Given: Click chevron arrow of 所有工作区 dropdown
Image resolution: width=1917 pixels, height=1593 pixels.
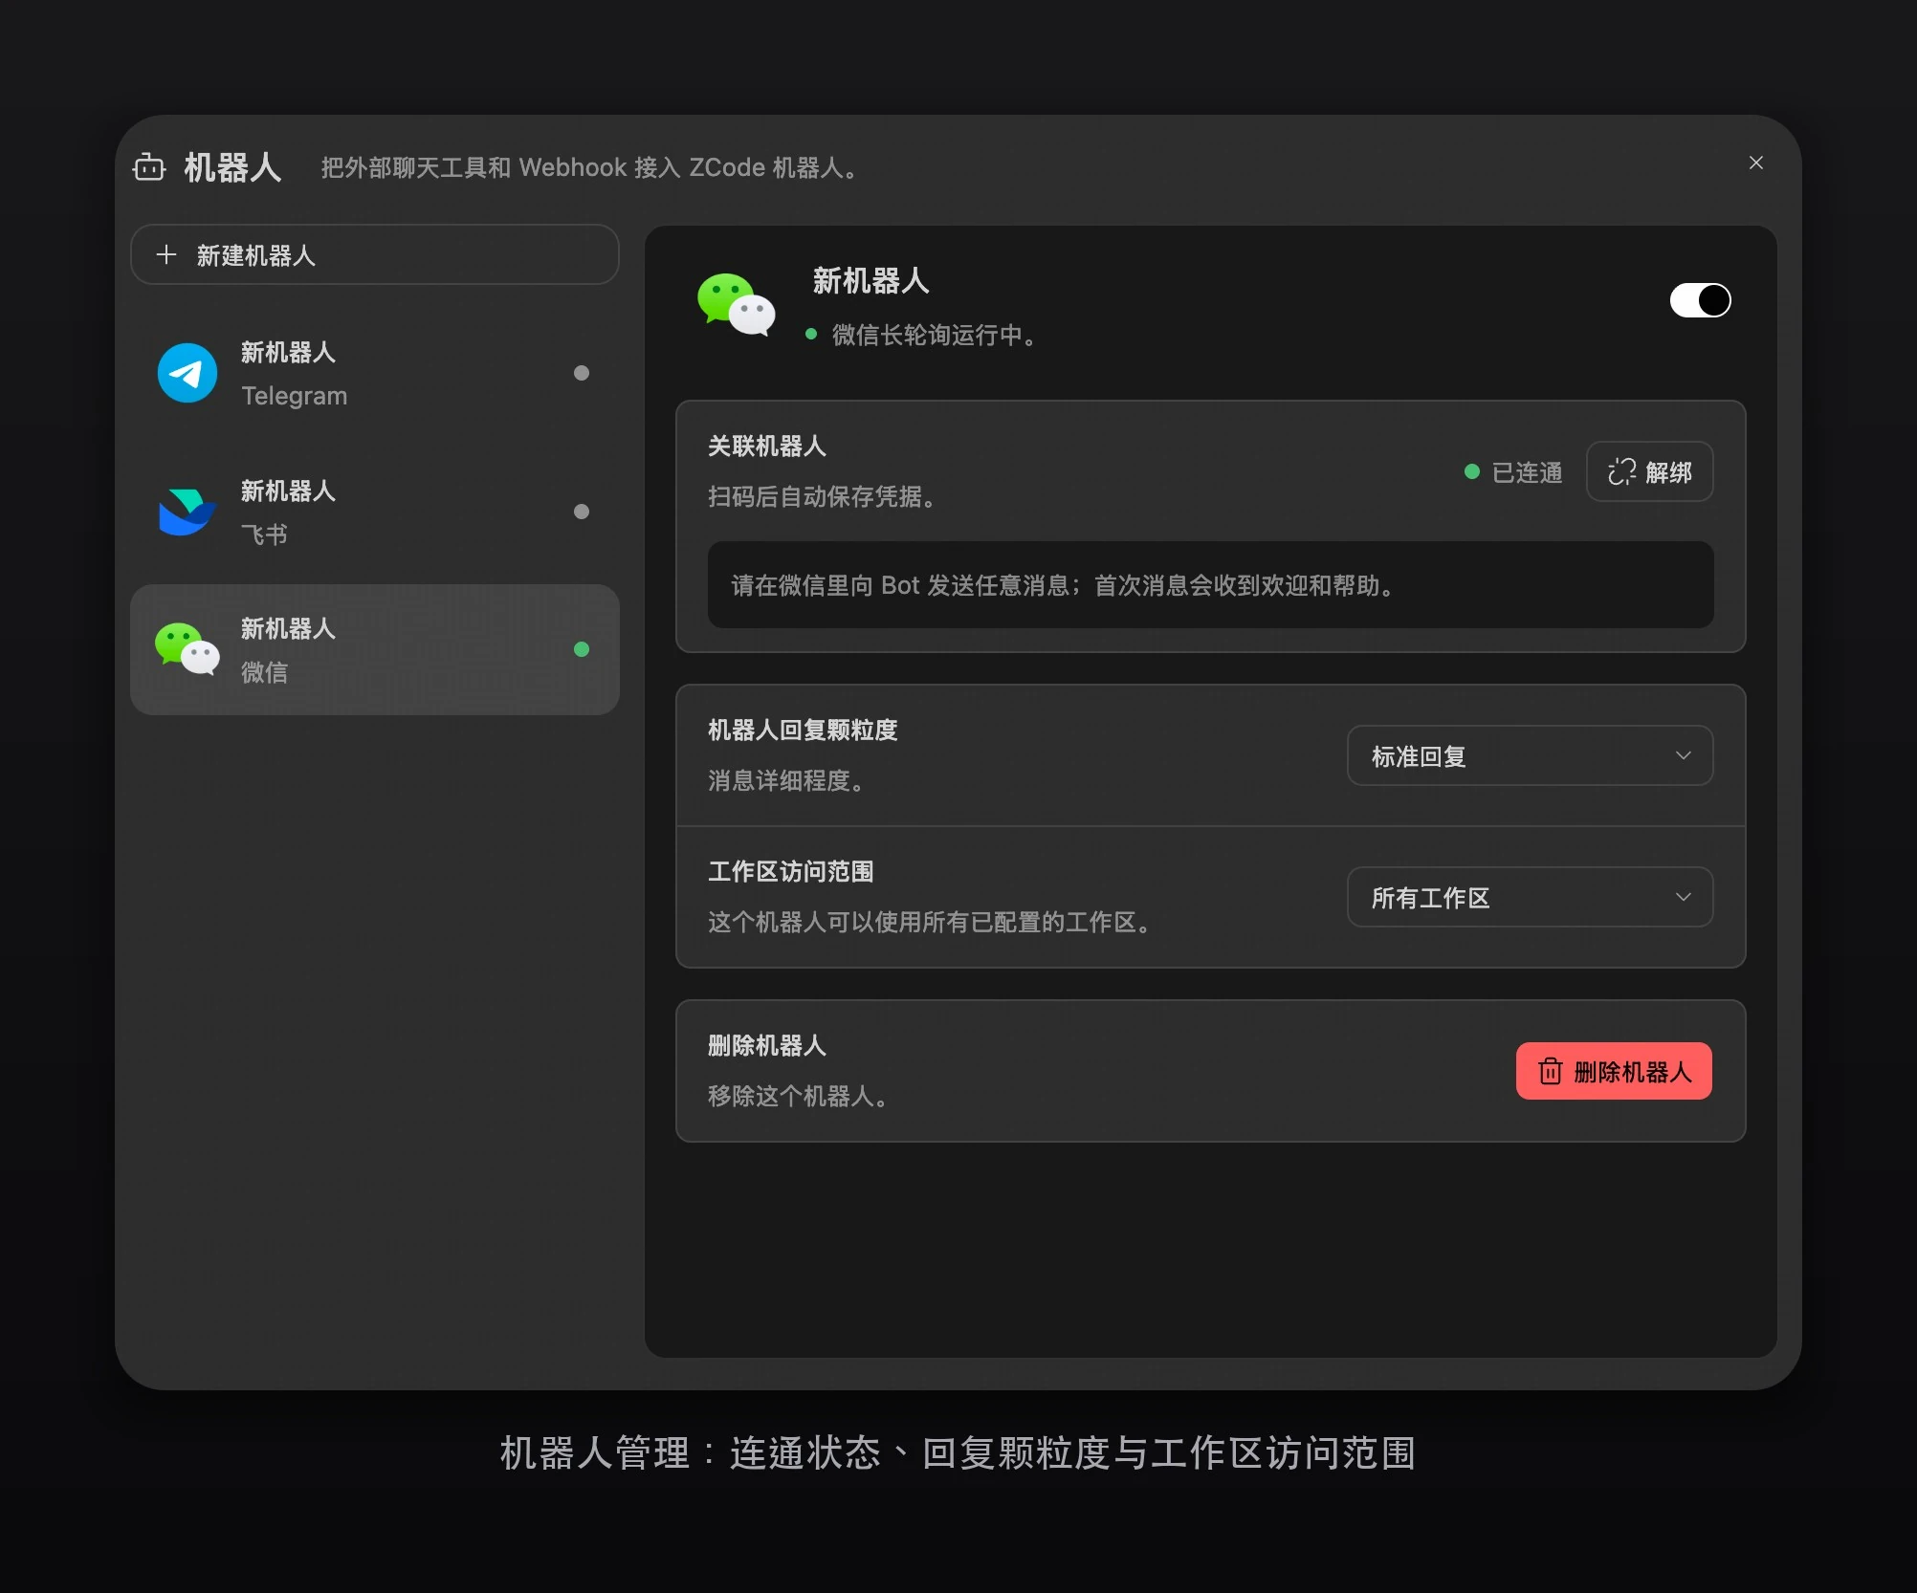Looking at the screenshot, I should click(1684, 897).
